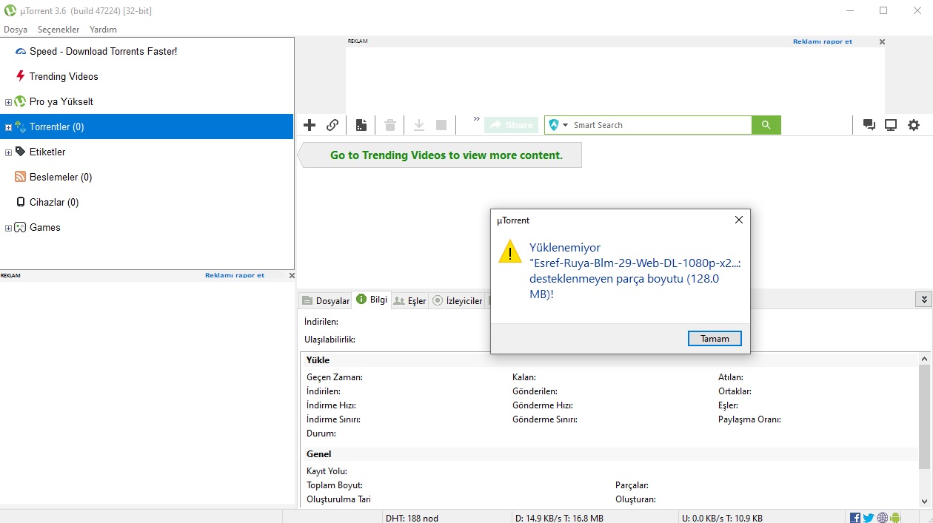Switch to the Bilgi tab
The image size is (933, 523).
tap(371, 300)
